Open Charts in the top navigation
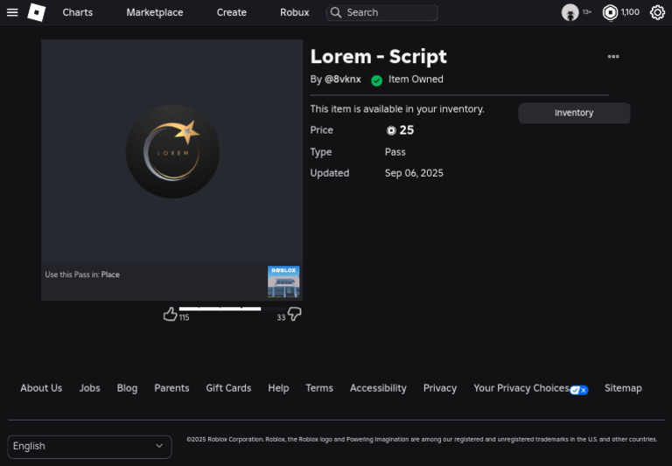 coord(78,12)
